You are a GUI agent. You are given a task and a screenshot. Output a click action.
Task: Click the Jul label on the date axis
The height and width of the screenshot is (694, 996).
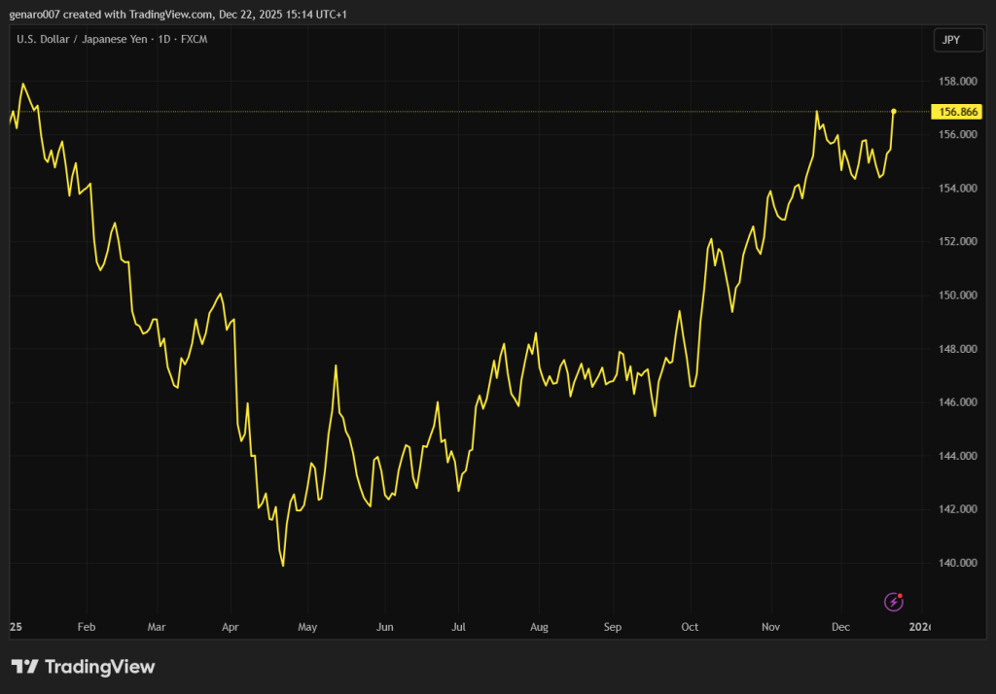pyautogui.click(x=459, y=627)
